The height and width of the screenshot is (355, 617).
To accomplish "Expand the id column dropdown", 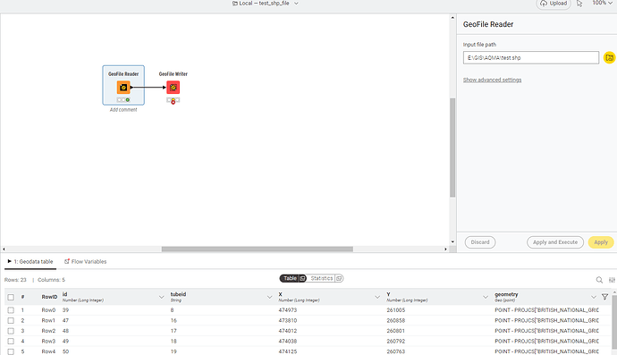I will coord(161,297).
